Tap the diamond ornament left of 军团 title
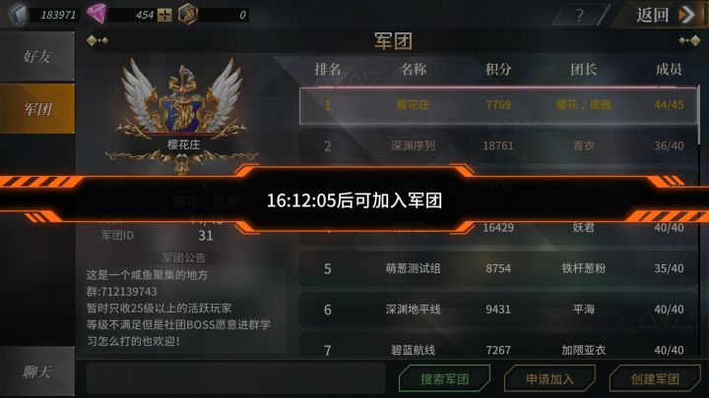Image resolution: width=709 pixels, height=398 pixels. 97,41
